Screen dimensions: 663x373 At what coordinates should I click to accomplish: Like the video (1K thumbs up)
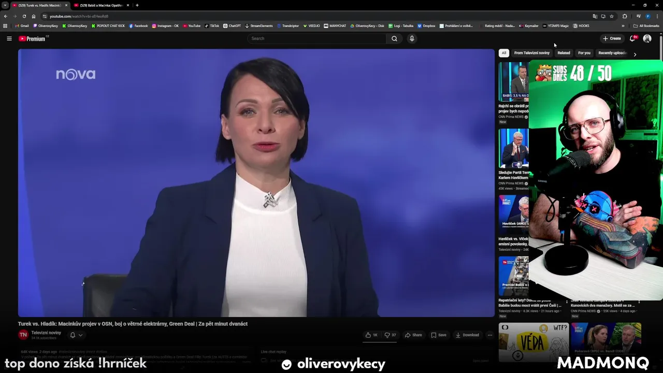pyautogui.click(x=371, y=335)
